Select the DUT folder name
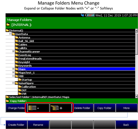 point(24,90)
